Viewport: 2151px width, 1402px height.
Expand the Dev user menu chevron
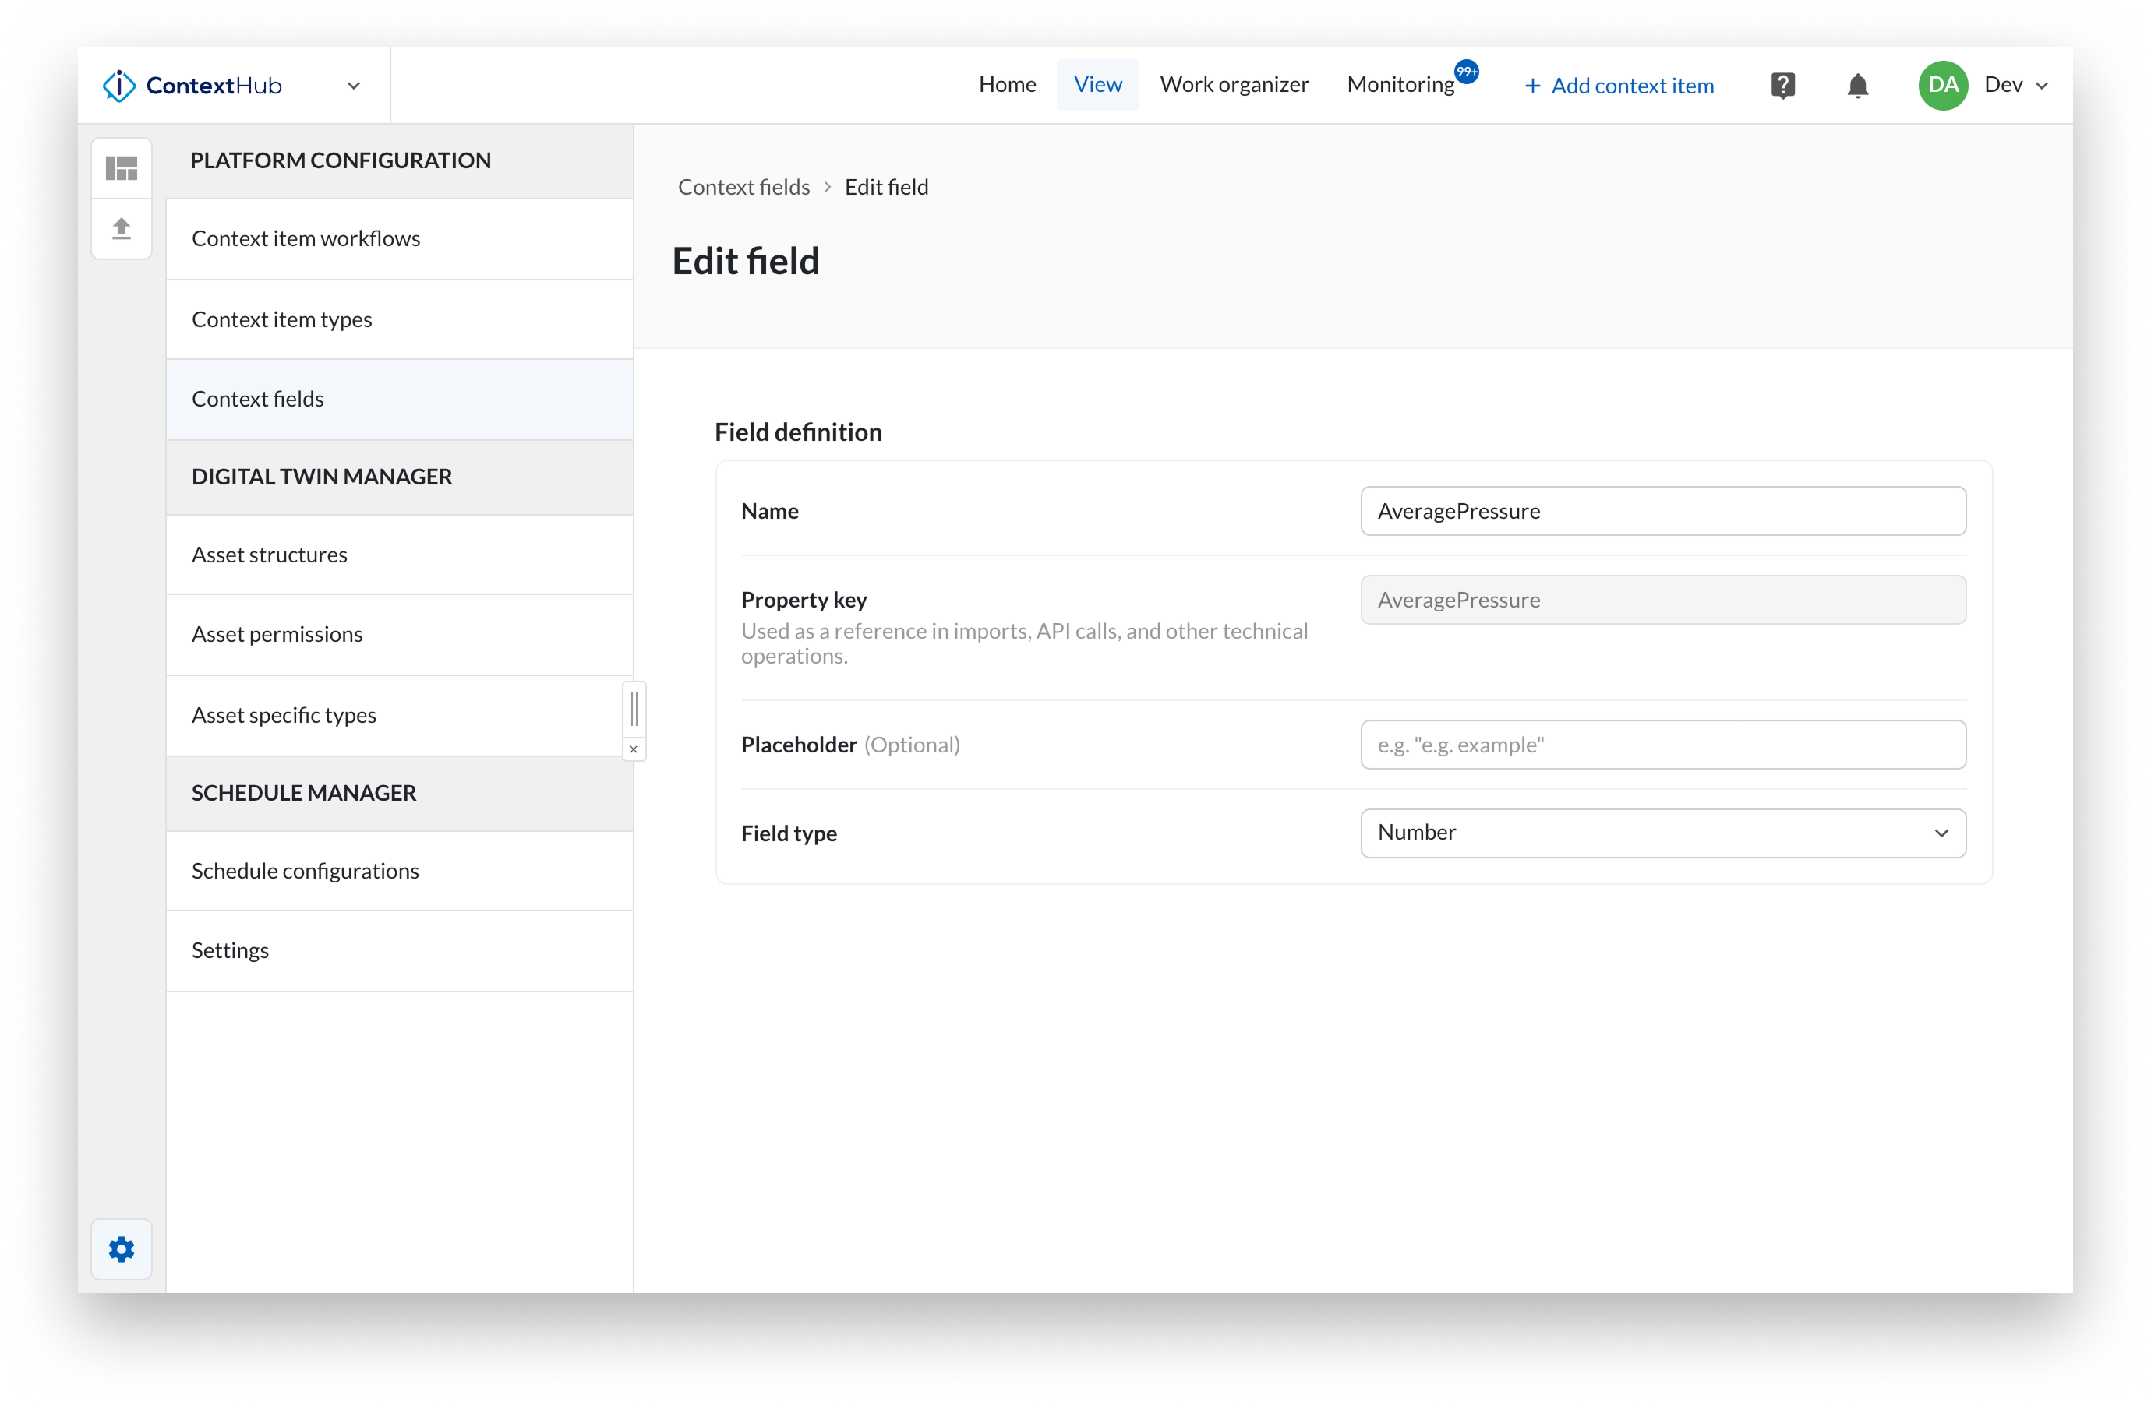click(2042, 86)
